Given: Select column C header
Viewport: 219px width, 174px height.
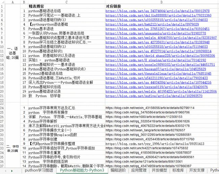Looking at the screenshot, I should pyautogui.click(x=66, y=2).
